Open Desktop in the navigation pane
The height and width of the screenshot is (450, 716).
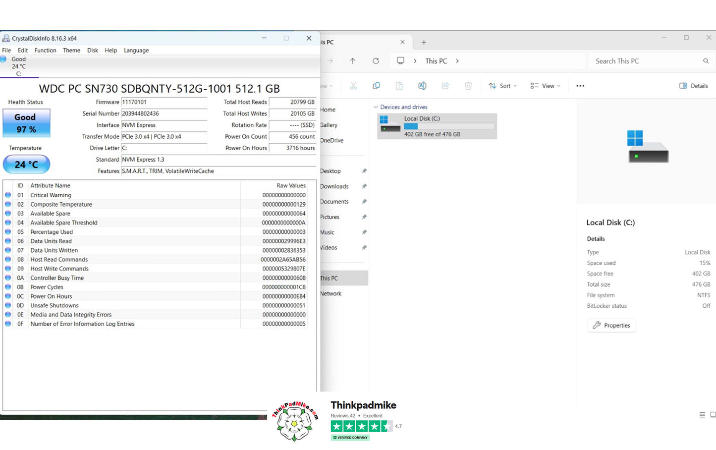(x=330, y=171)
